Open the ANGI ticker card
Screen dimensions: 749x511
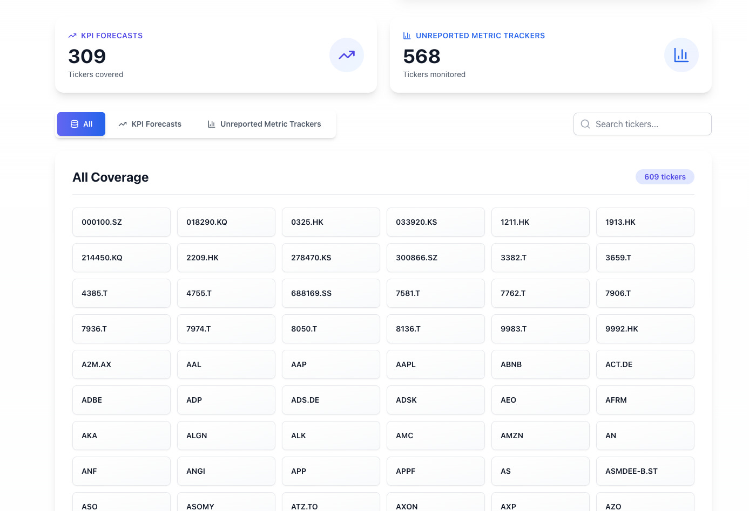pyautogui.click(x=226, y=471)
